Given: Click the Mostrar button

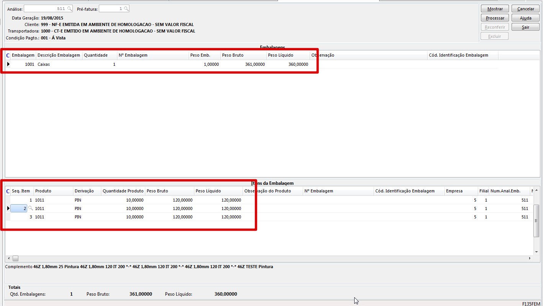Looking at the screenshot, I should 495,9.
